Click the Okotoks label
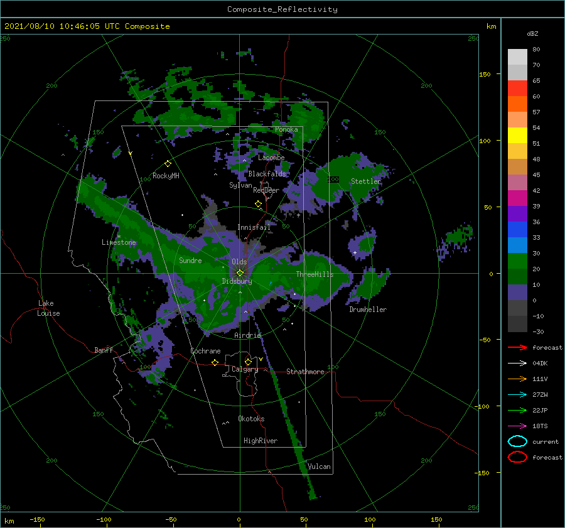Image resolution: width=565 pixels, height=528 pixels. (251, 419)
